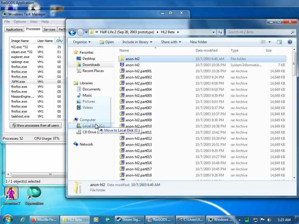
Task: Open Task Manager Options menu
Action: coord(20,22)
